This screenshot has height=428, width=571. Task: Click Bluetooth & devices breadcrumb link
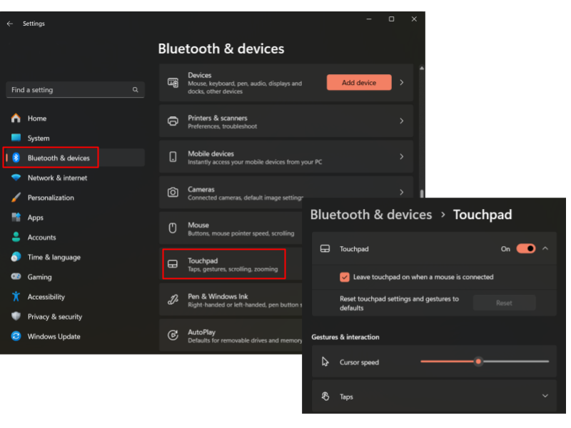click(x=371, y=215)
